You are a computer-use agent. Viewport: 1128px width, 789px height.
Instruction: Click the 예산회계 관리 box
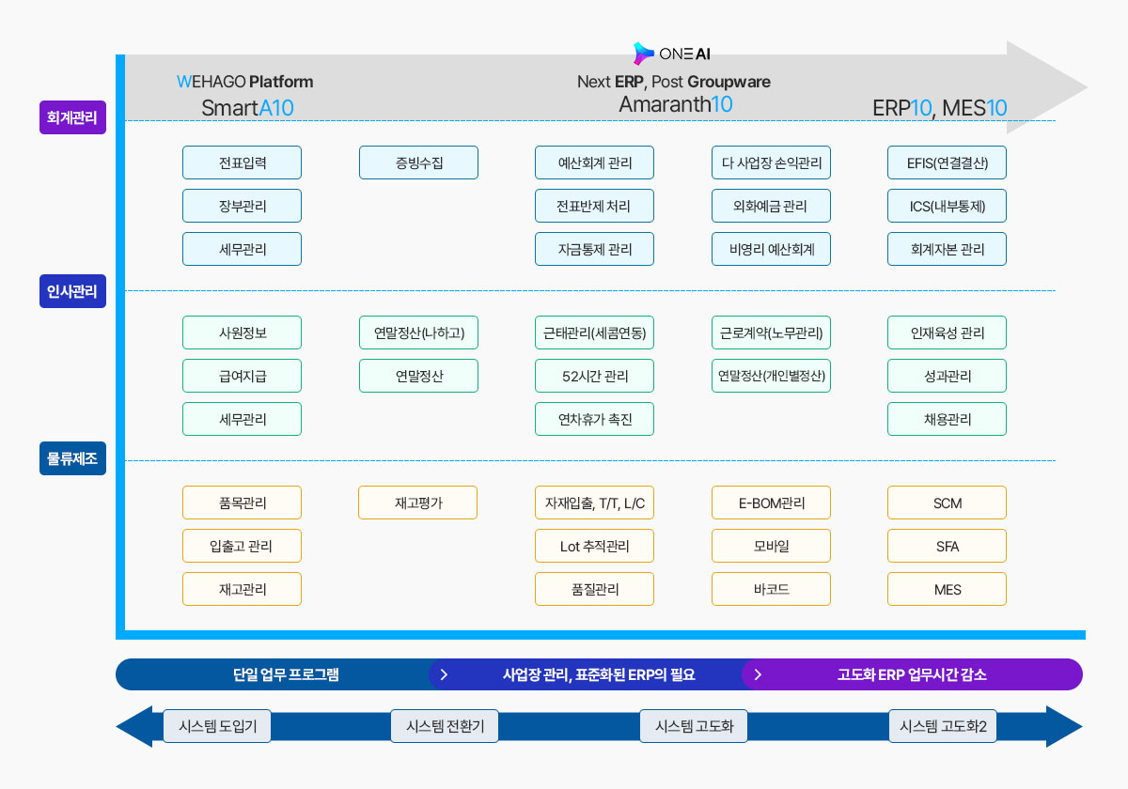click(594, 162)
